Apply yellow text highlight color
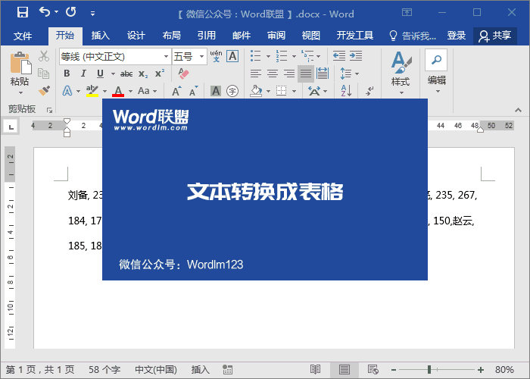The image size is (530, 379). pos(92,91)
